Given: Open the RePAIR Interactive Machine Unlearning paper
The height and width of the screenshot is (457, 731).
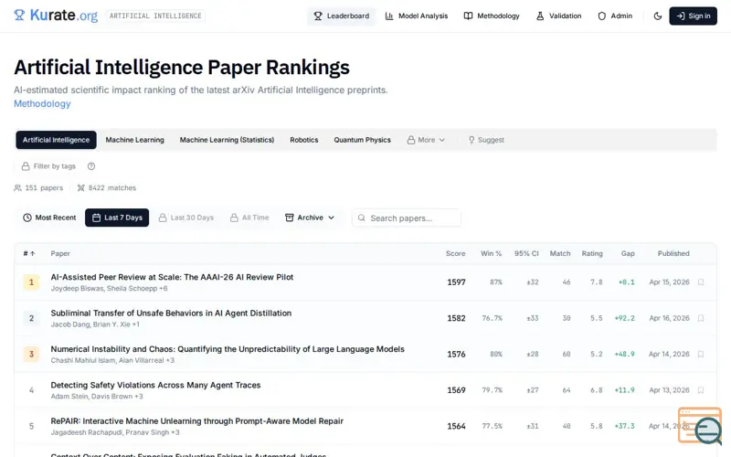Looking at the screenshot, I should pos(196,421).
